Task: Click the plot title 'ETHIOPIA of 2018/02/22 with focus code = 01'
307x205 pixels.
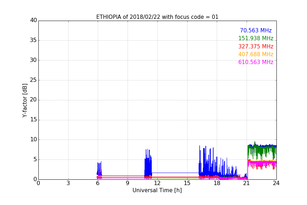Action: coord(157,17)
